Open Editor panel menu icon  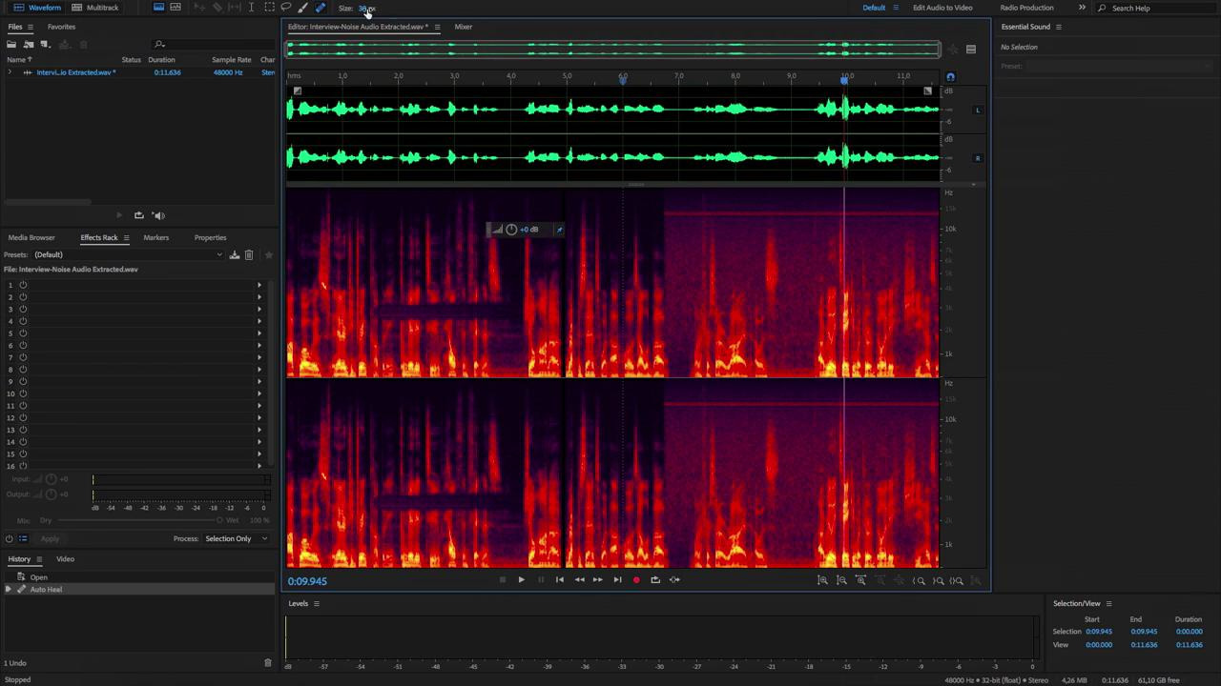click(437, 27)
